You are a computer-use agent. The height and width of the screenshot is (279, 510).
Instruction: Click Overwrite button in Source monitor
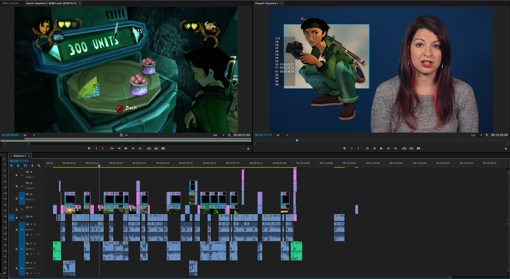(x=156, y=148)
